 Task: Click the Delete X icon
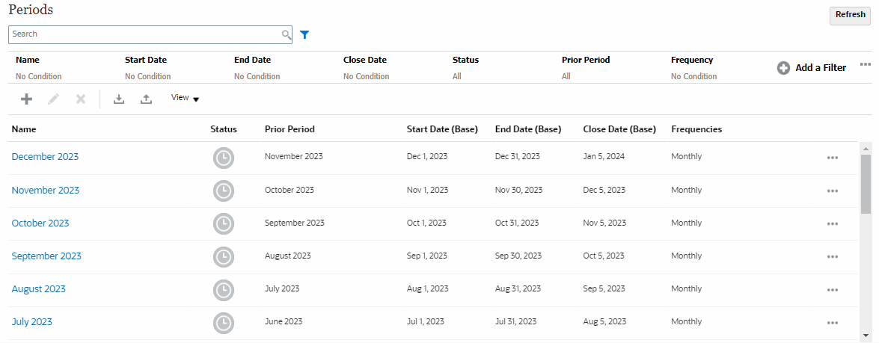tap(81, 99)
